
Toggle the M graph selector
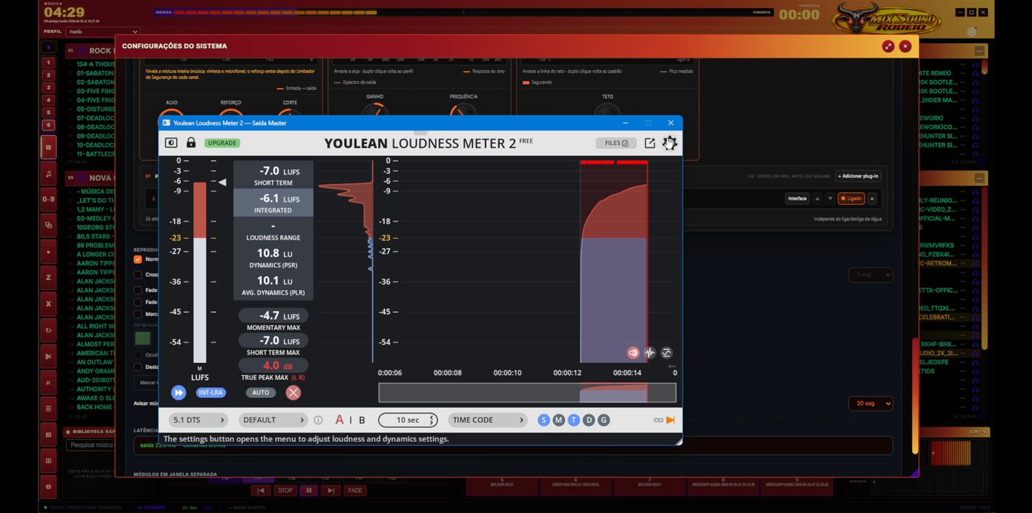point(558,420)
